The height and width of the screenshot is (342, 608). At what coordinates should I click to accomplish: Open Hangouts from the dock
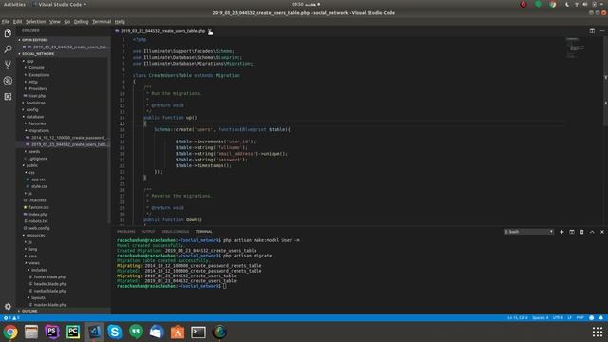click(x=136, y=332)
